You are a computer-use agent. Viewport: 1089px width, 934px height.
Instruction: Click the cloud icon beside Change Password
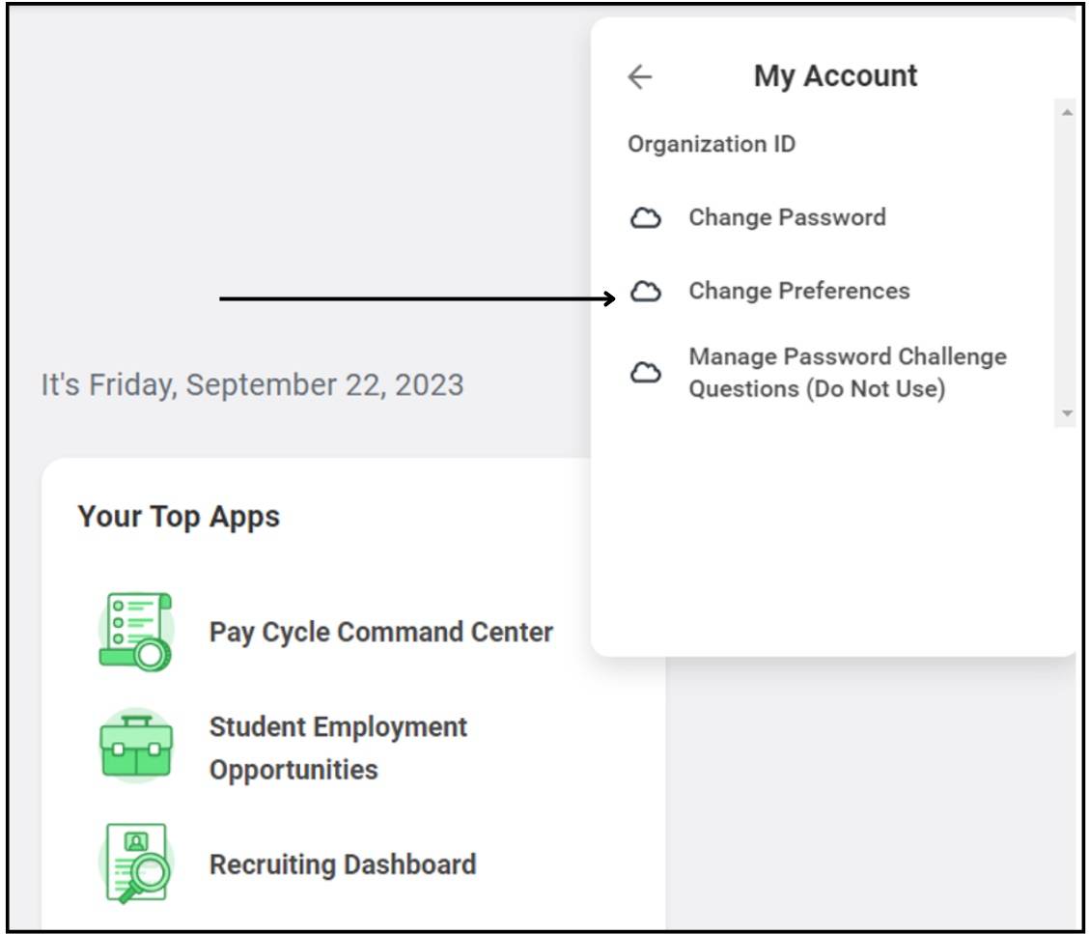pos(646,219)
